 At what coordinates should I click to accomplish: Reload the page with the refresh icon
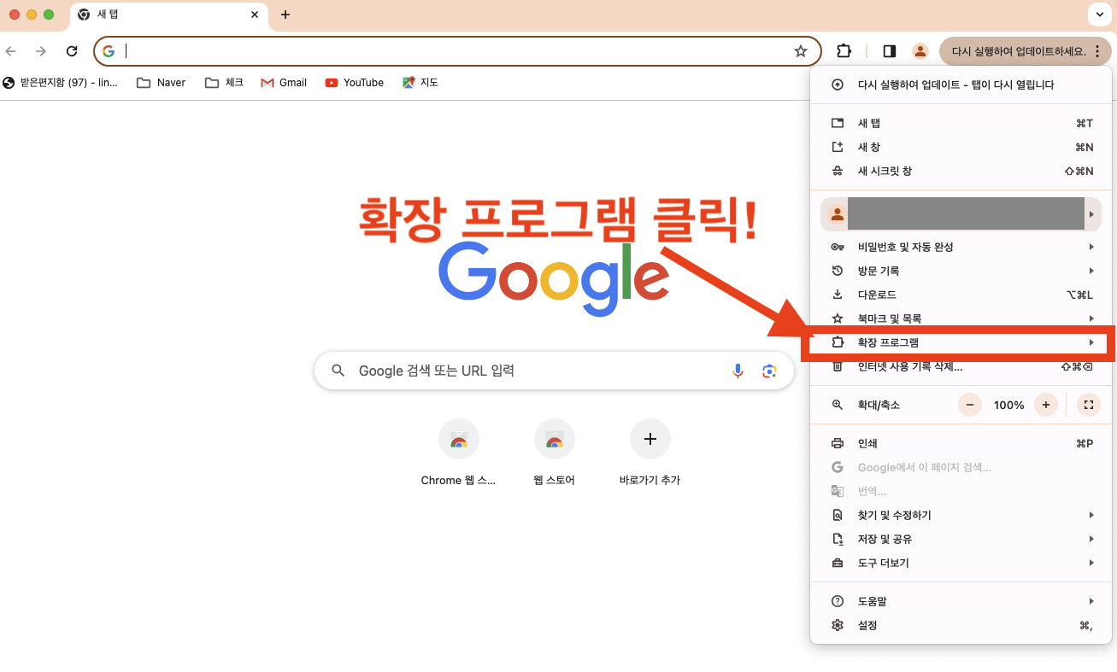pyautogui.click(x=71, y=50)
